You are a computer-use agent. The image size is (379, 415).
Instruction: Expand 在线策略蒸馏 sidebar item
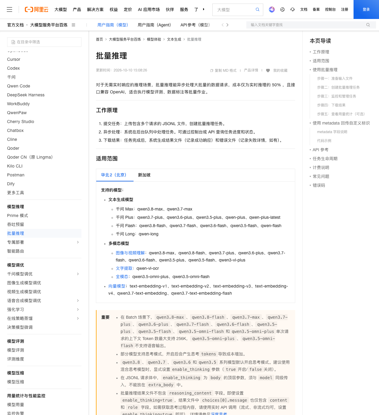pyautogui.click(x=78, y=318)
